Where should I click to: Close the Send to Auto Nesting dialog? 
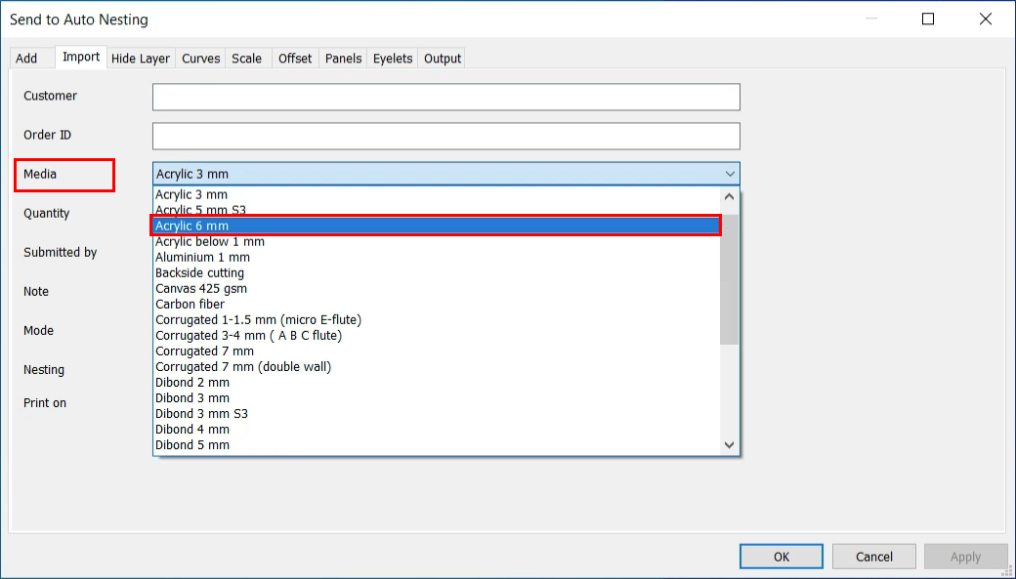tap(987, 20)
